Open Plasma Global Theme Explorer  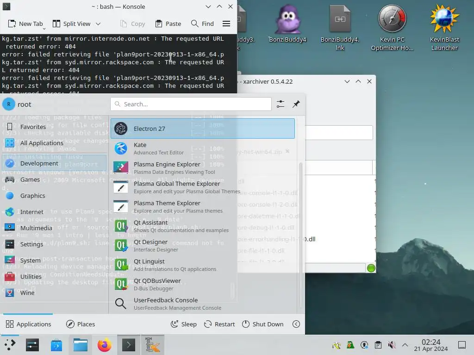(203, 187)
